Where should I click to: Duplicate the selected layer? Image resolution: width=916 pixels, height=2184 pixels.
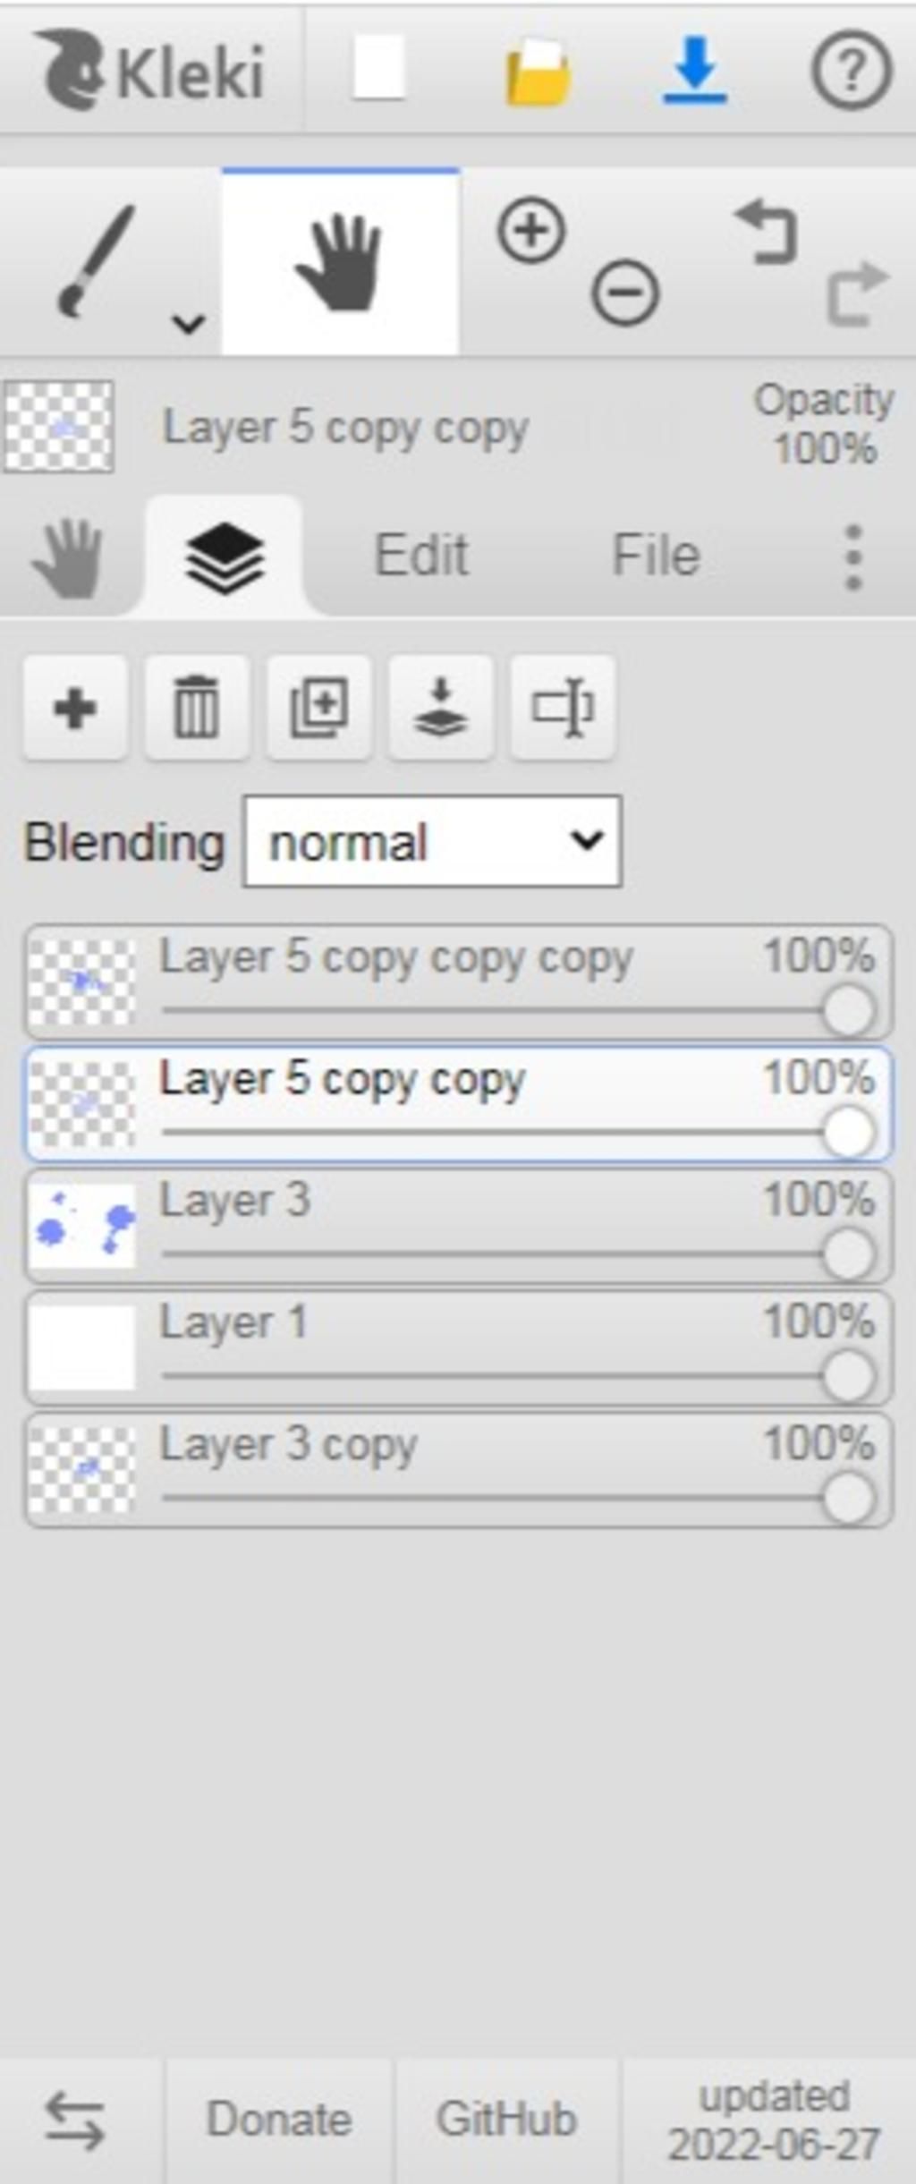[x=318, y=708]
